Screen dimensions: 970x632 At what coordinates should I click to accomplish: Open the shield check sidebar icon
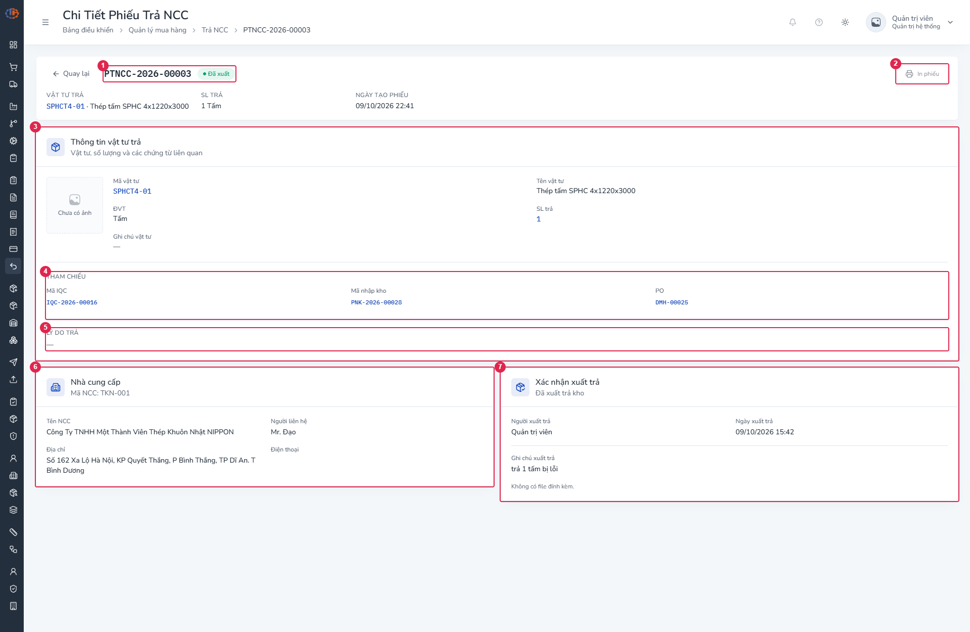pyautogui.click(x=13, y=589)
